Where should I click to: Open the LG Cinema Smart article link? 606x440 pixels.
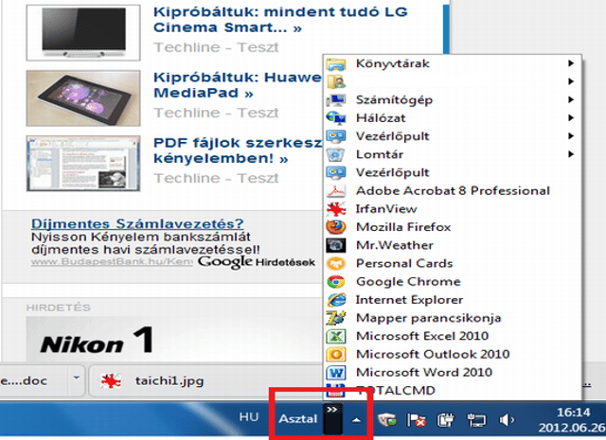pos(280,20)
